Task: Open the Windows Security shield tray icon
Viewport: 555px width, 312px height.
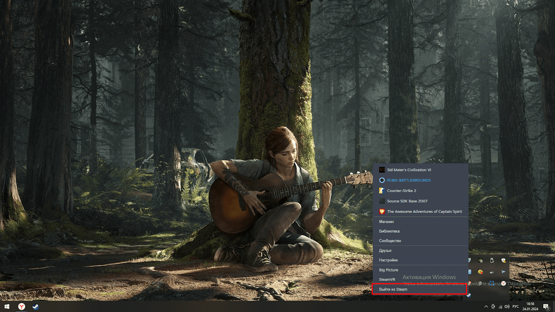Action: point(503,260)
